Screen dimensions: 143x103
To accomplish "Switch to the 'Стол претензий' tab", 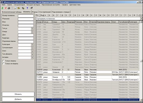I will click(x=45, y=12).
